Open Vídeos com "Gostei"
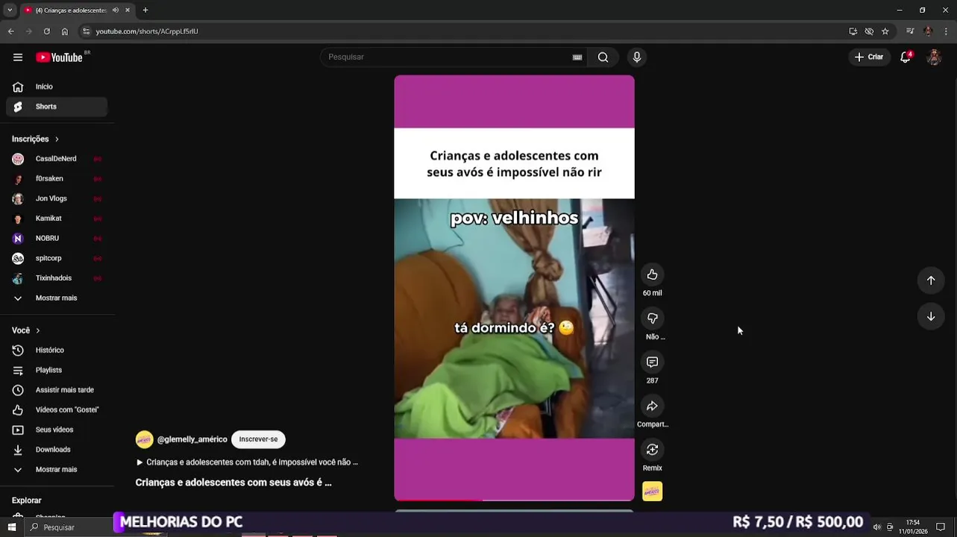The width and height of the screenshot is (957, 537). click(x=57, y=410)
